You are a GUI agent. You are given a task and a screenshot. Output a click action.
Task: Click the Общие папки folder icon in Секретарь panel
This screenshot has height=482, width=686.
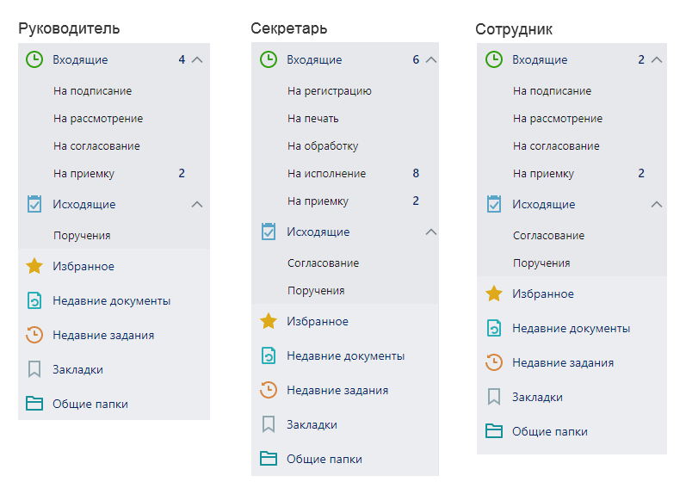coord(269,459)
